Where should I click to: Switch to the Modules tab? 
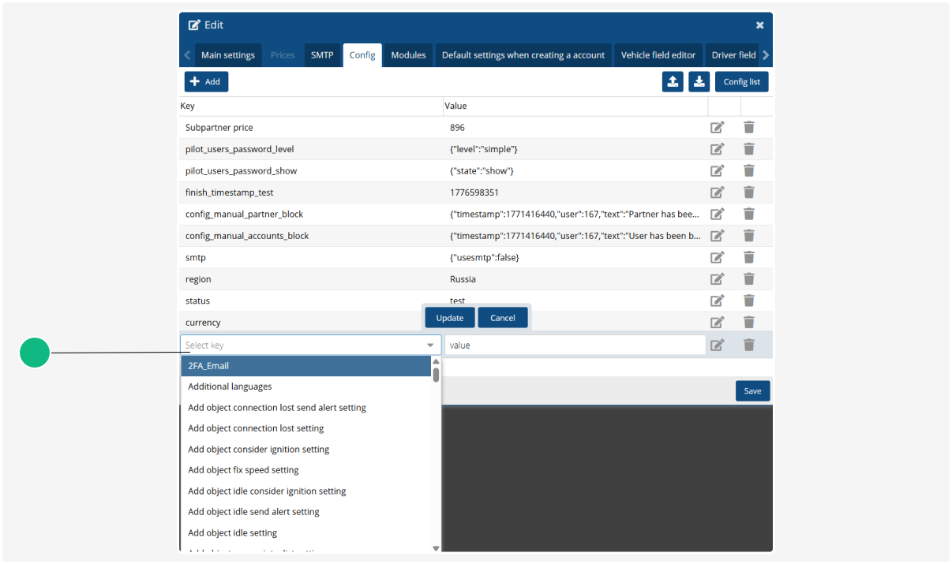click(408, 54)
